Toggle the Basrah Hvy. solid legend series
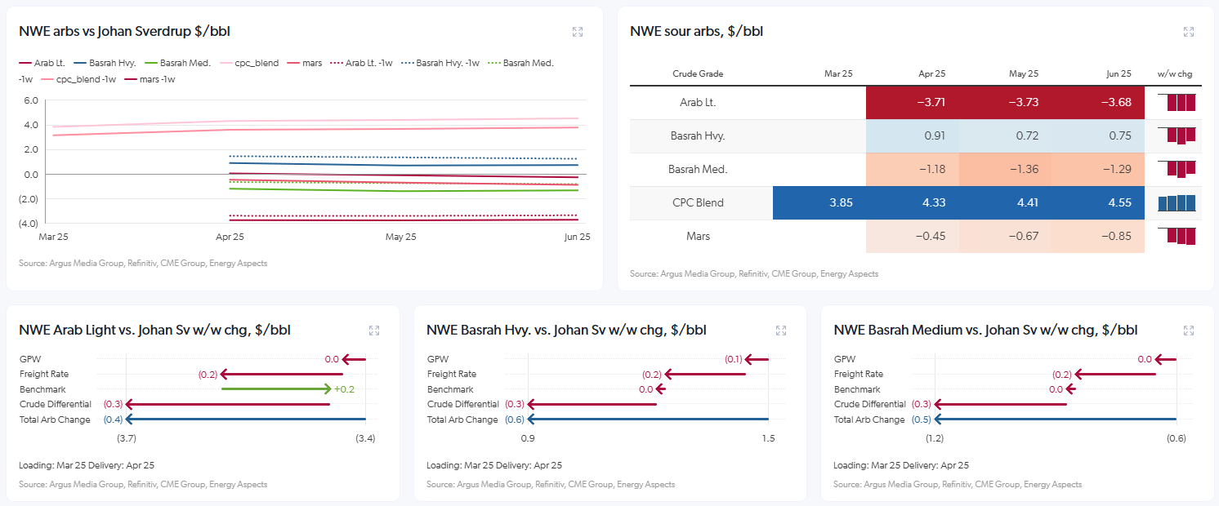This screenshot has height=506, width=1219. (105, 63)
